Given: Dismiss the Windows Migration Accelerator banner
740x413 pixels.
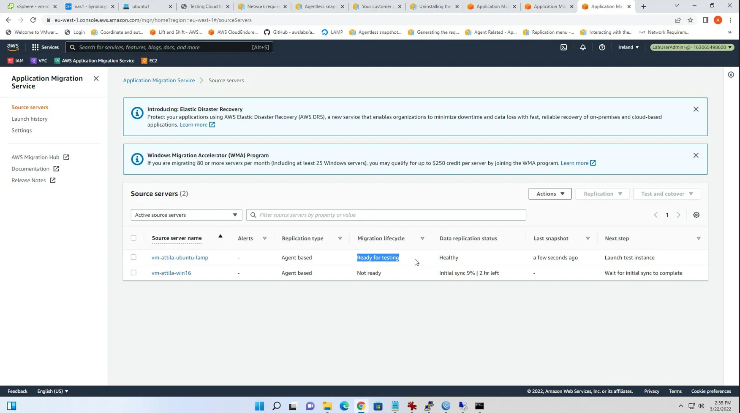Looking at the screenshot, I should [696, 155].
